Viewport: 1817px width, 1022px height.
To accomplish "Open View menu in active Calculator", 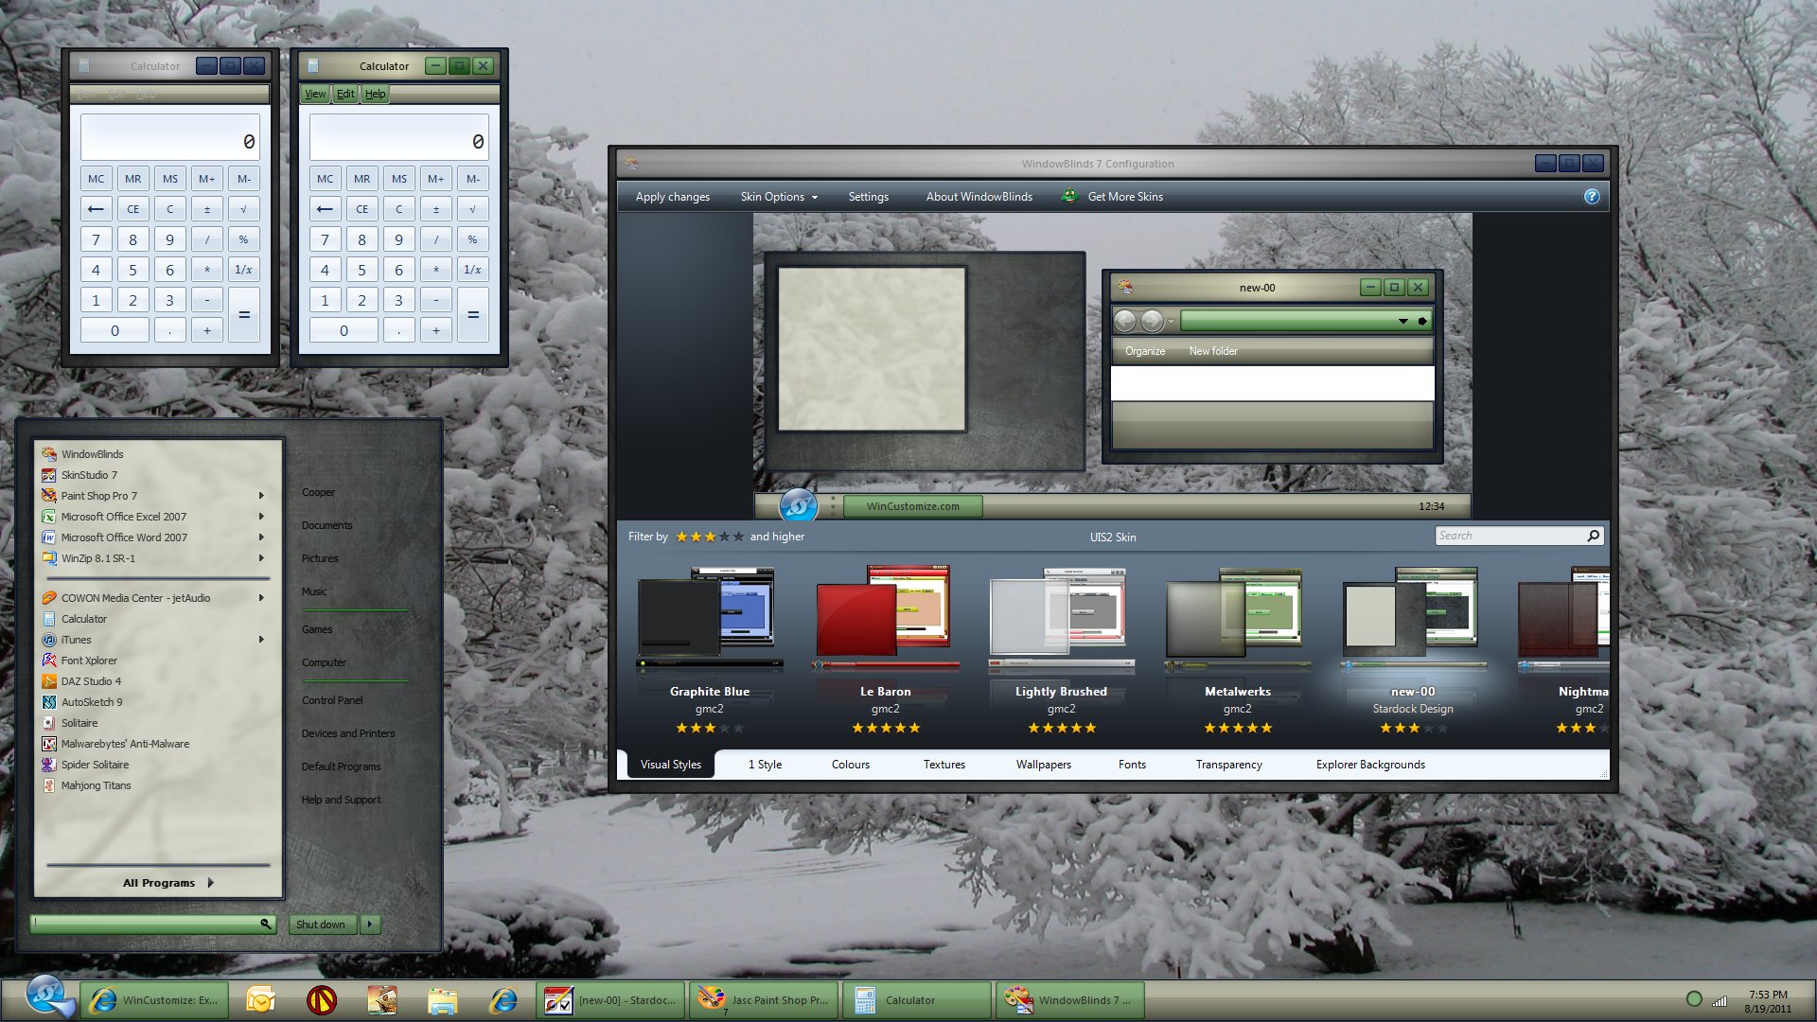I will click(315, 94).
